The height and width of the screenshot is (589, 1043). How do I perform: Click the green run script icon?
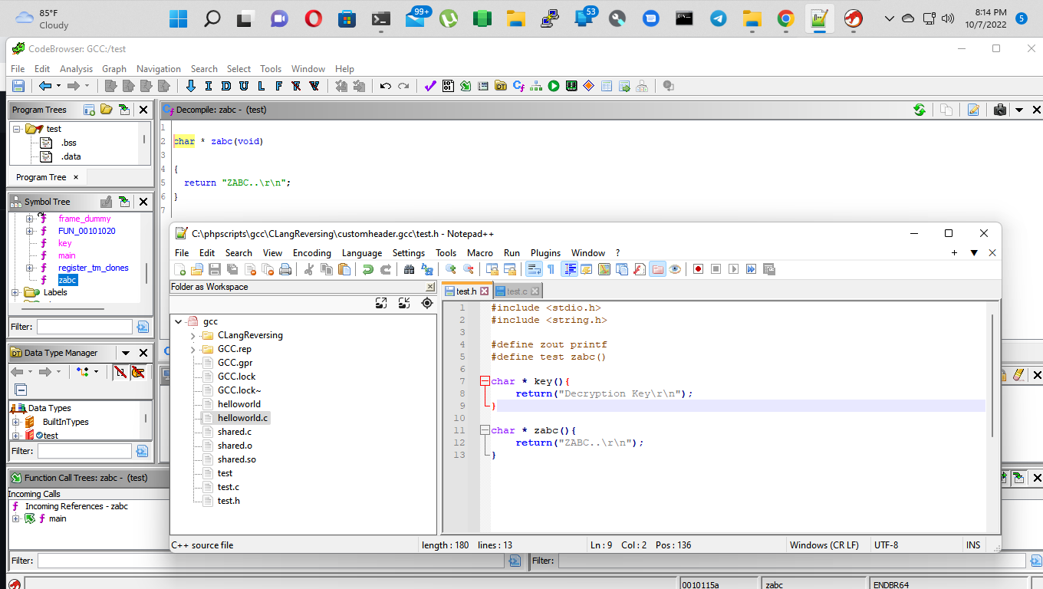[554, 86]
